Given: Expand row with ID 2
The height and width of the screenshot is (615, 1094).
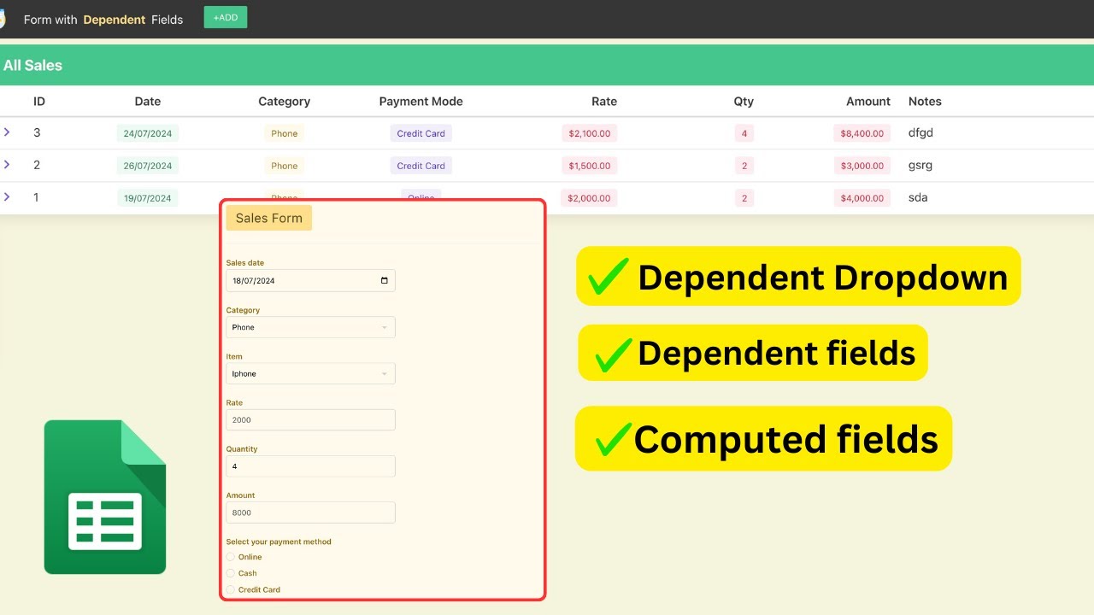Looking at the screenshot, I should [x=7, y=165].
